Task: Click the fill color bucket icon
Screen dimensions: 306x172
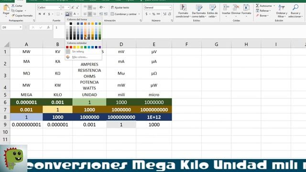Action: tap(67, 14)
